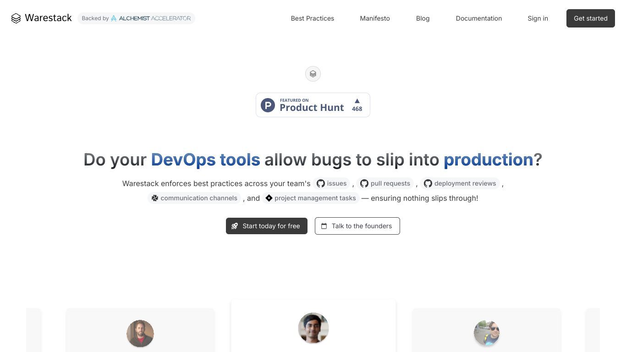Click the Alchemist Accelerator triangle logo
Viewport: 626px width, 352px height.
(x=114, y=18)
